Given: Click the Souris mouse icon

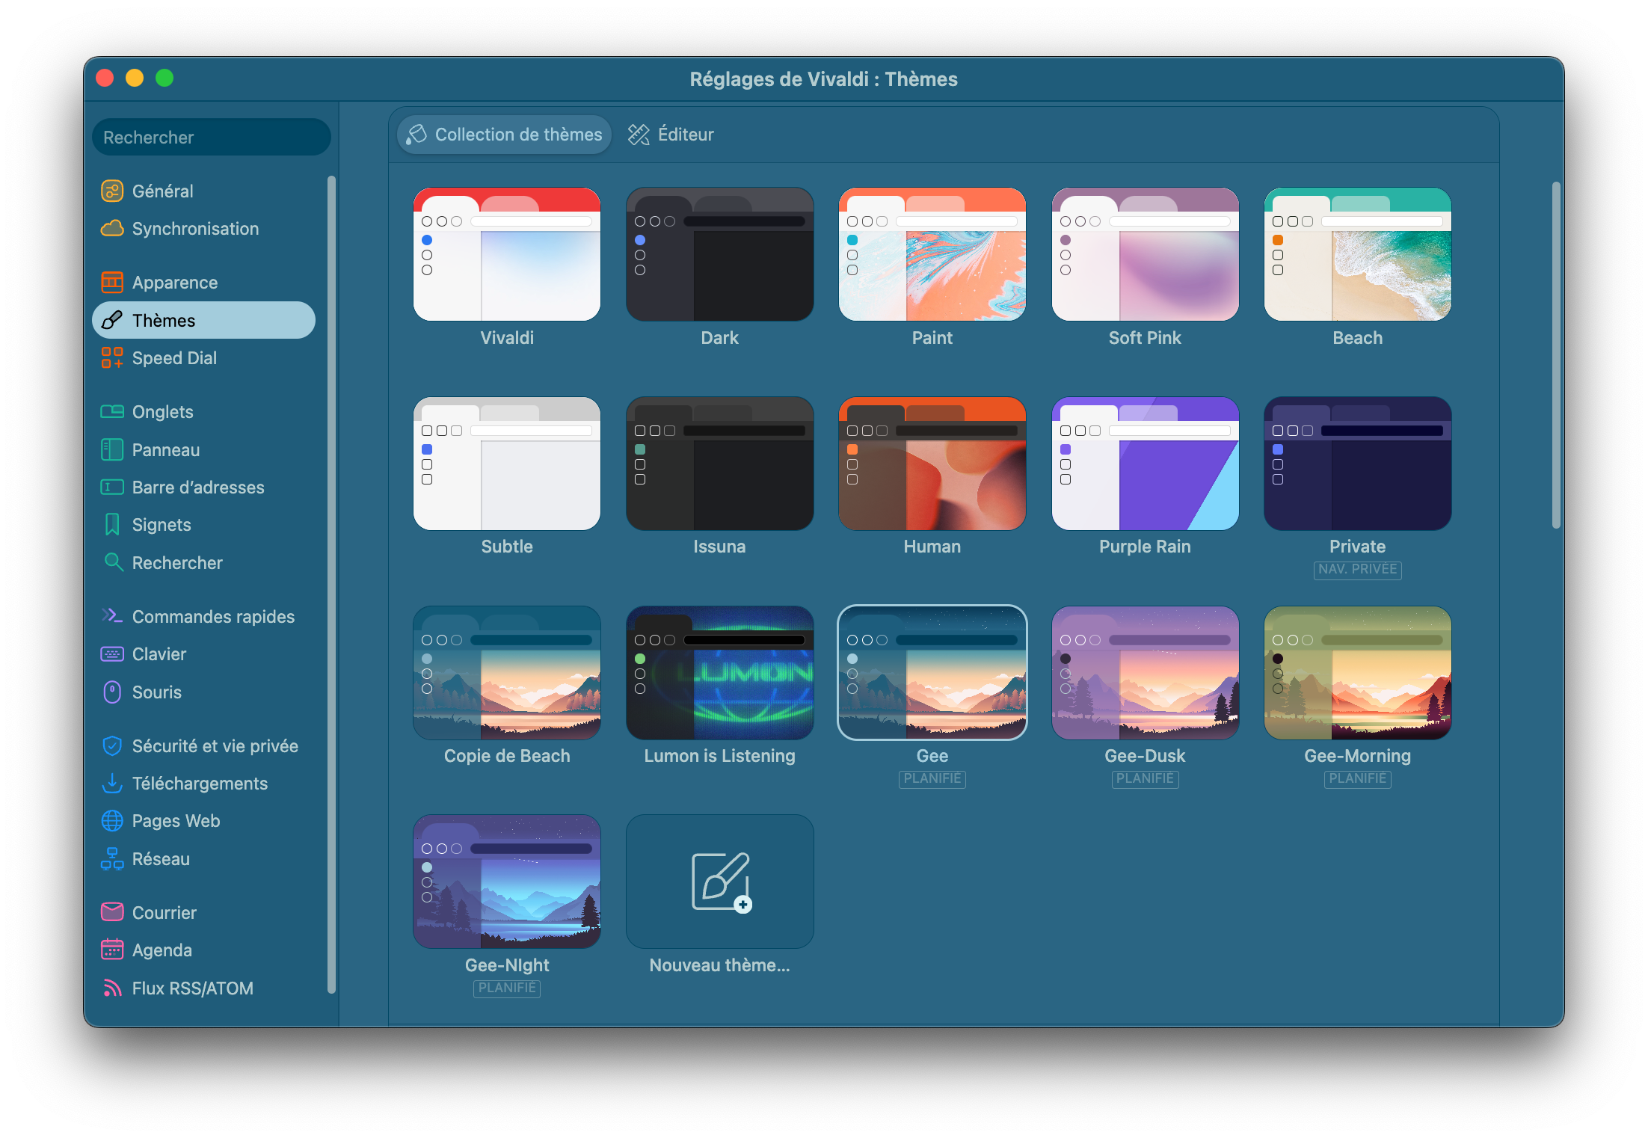Looking at the screenshot, I should point(112,692).
